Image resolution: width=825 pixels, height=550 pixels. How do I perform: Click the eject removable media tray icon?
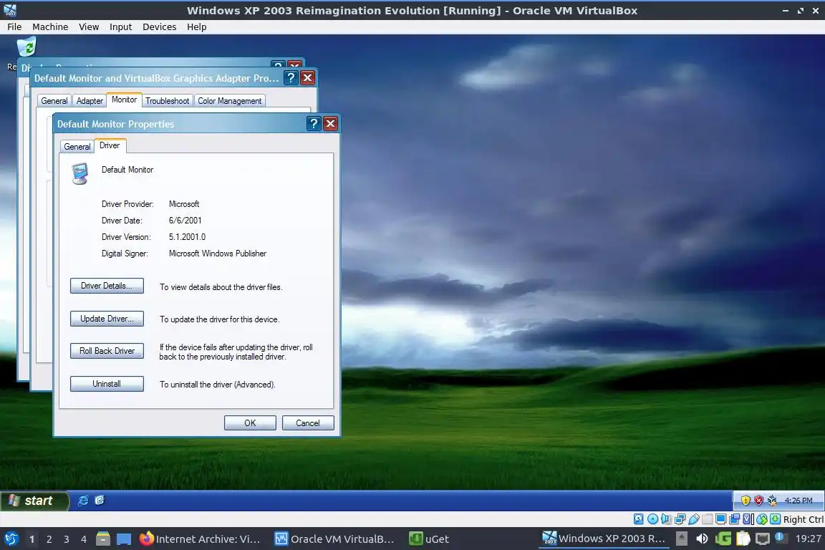(x=681, y=539)
